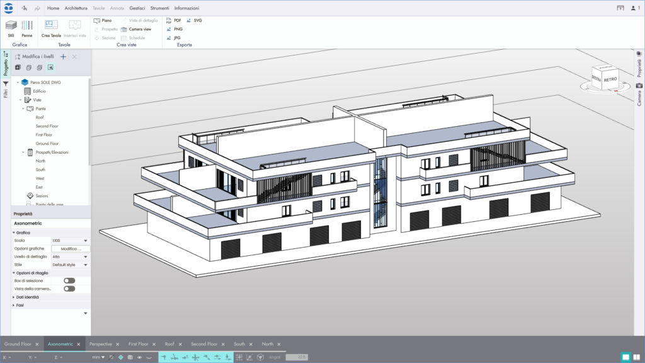Screen dimensions: 645x363
Task: Enable the Vista della camera toggle
Action: coord(69,289)
